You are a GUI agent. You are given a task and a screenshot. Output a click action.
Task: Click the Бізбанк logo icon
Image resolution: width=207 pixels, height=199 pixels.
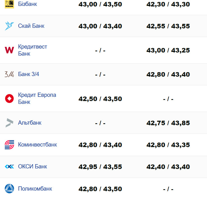(9, 4)
